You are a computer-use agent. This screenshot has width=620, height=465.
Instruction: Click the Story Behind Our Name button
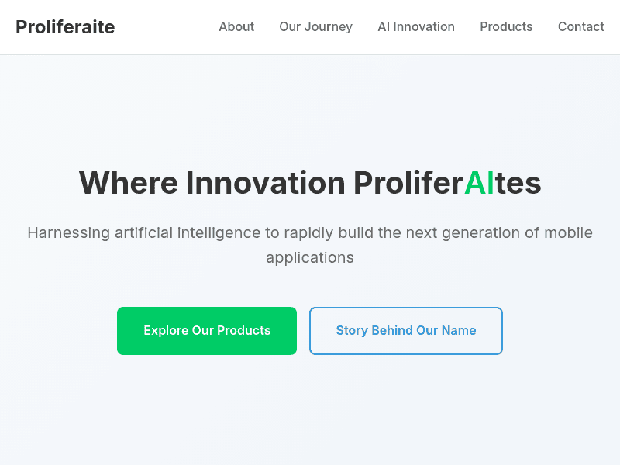(x=405, y=330)
